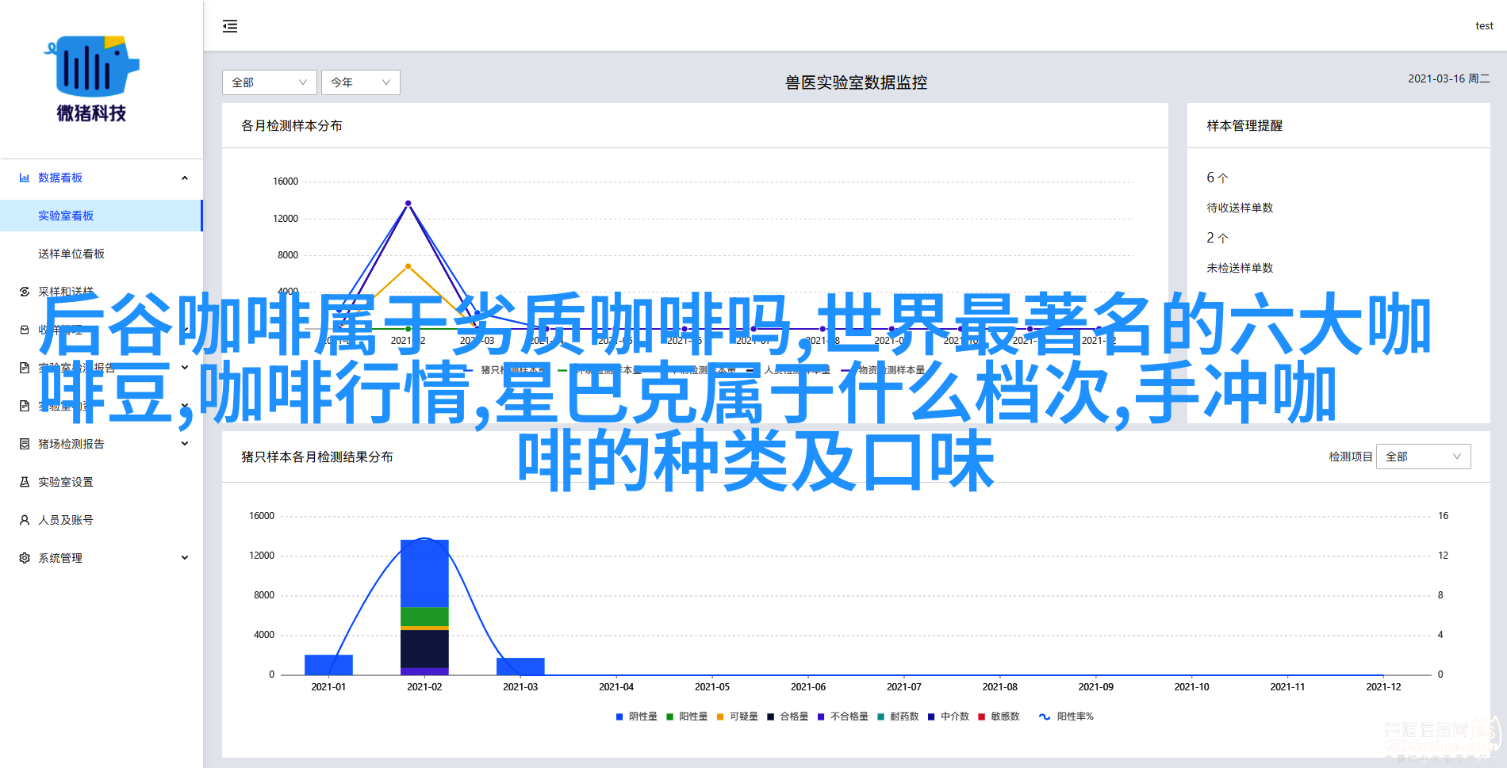
Task: Click the 阳性率% wave line icon
Action: tap(1045, 716)
